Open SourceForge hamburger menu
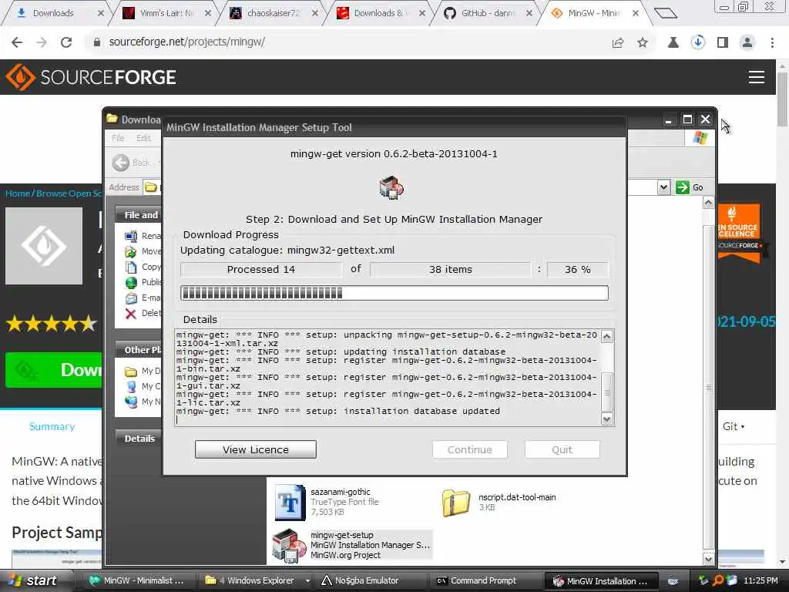789x592 pixels. [x=756, y=77]
